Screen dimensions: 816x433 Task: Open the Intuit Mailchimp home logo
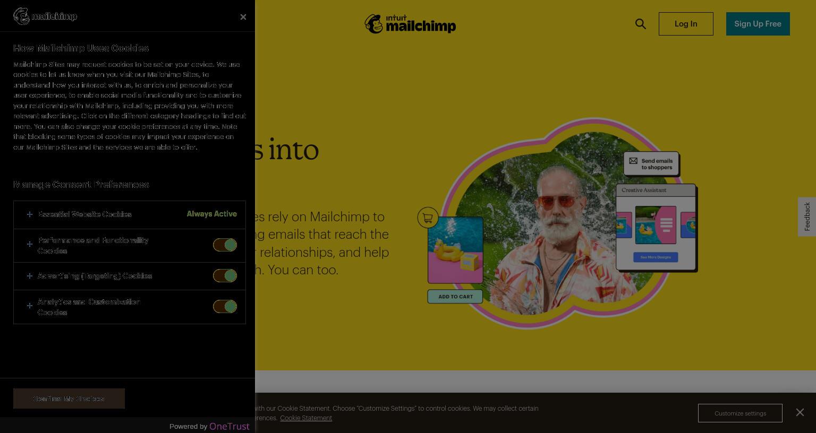[410, 24]
